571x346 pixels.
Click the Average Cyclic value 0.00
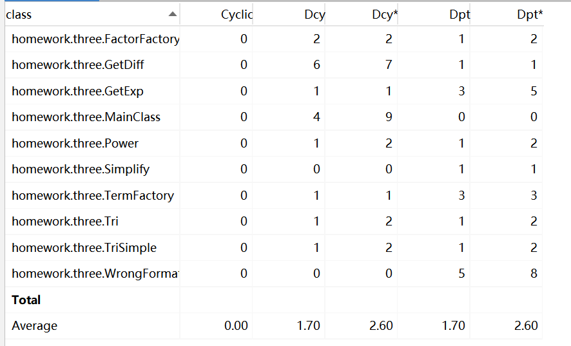tap(236, 326)
